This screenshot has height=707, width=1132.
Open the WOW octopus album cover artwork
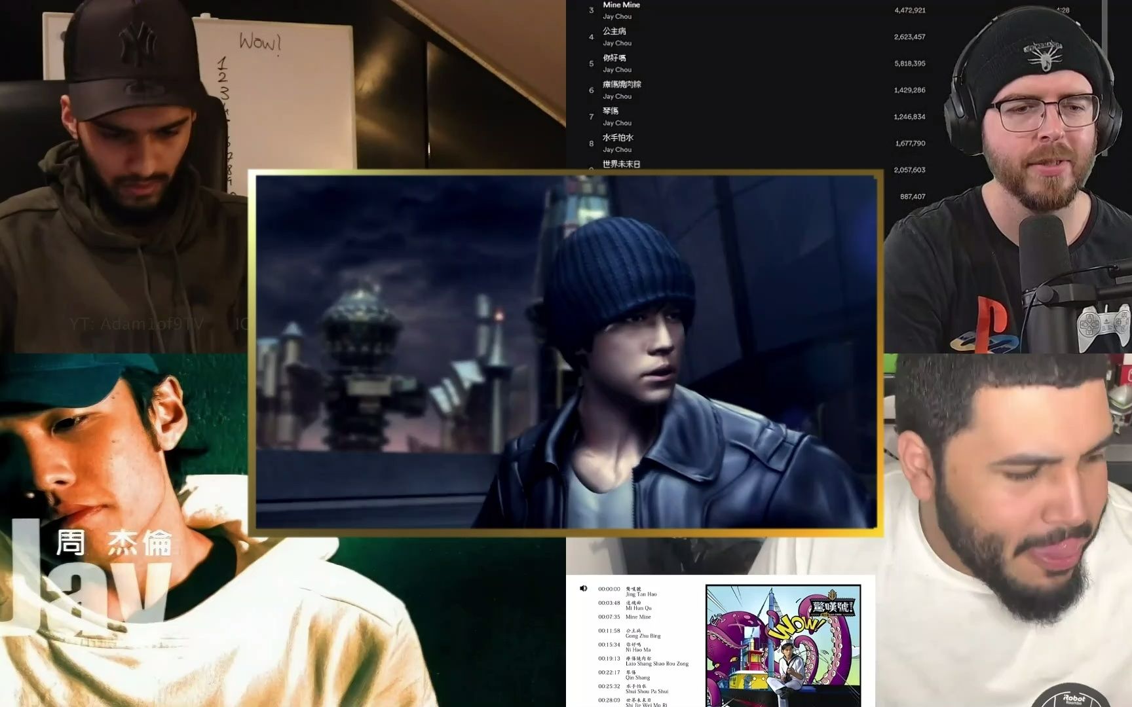(783, 645)
